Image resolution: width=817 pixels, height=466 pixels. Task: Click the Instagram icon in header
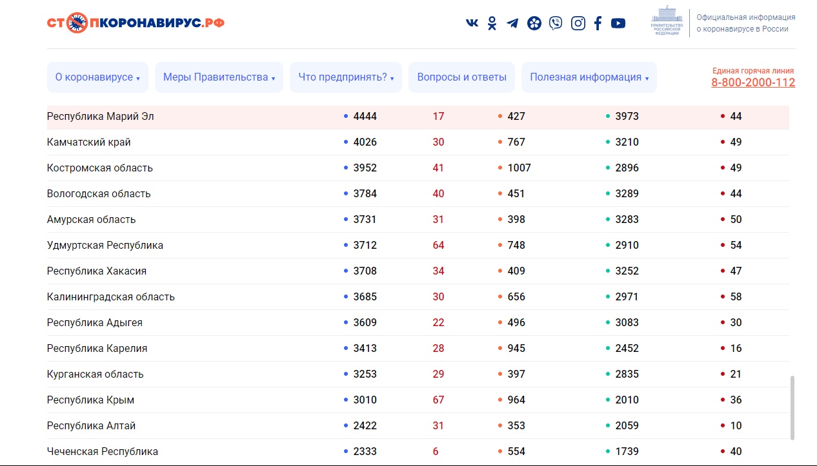click(x=578, y=23)
